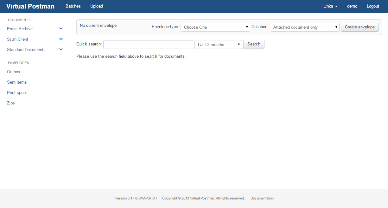Open the Documentation link

click(262, 198)
